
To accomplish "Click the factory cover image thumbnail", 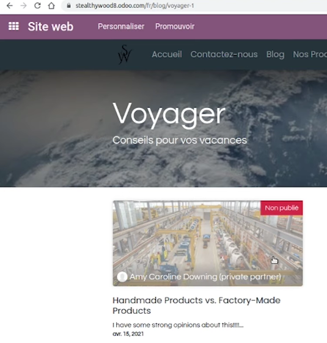I will point(208,244).
